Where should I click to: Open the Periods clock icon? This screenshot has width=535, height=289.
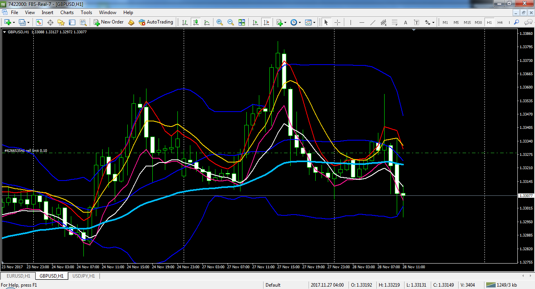[294, 22]
